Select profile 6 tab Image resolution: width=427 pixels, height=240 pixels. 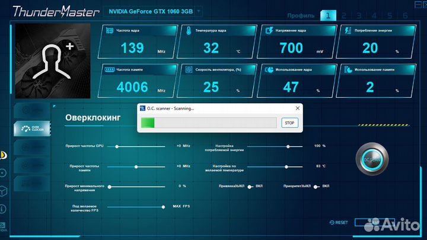click(405, 15)
